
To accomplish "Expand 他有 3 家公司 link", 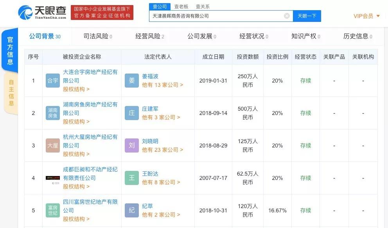I will coord(161,117).
